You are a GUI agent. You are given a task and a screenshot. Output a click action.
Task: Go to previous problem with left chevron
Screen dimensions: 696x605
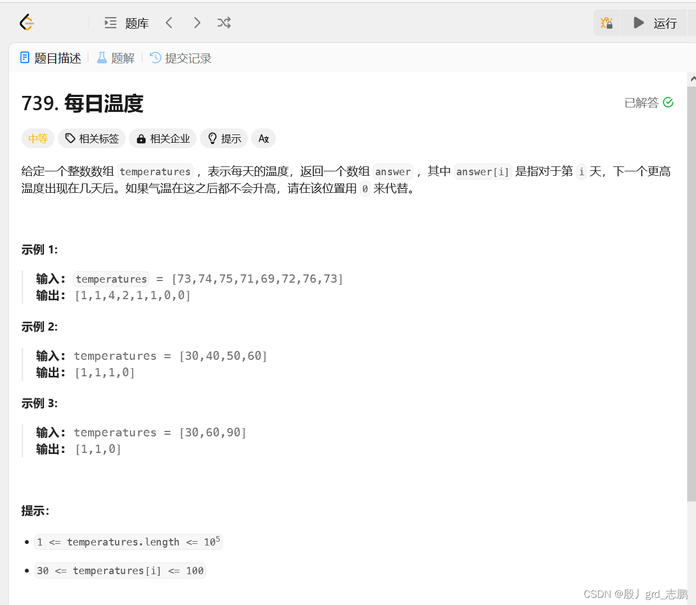[x=169, y=23]
